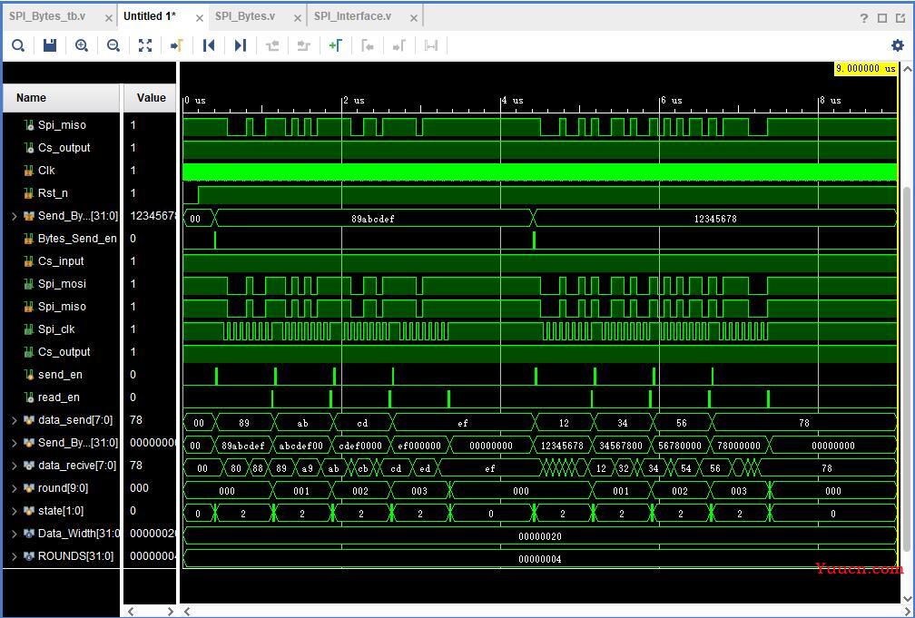915x618 pixels.
Task: Expand the state[1:0] bus
Action: pyautogui.click(x=14, y=511)
